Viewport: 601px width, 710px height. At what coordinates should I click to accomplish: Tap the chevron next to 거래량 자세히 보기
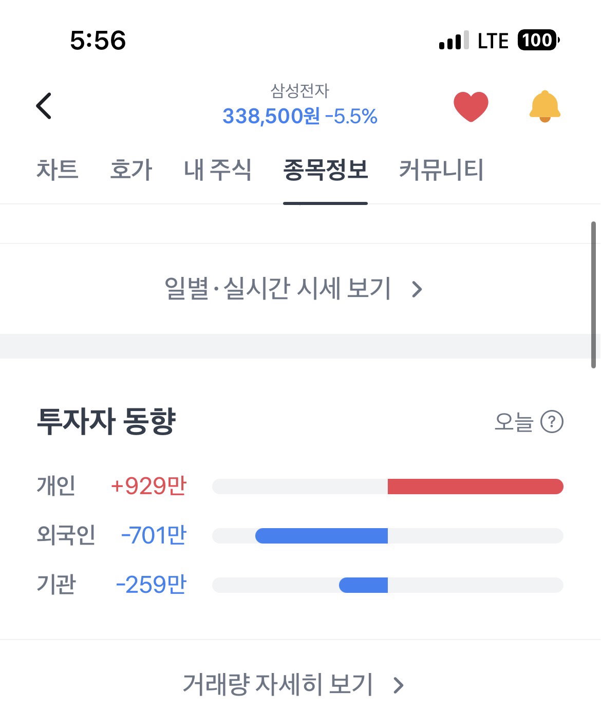[399, 685]
